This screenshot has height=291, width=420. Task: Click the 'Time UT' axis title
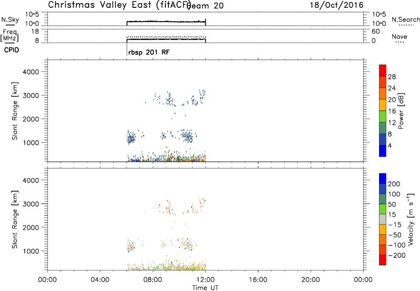click(x=205, y=288)
